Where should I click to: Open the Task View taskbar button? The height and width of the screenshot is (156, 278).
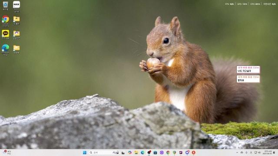click(x=123, y=153)
